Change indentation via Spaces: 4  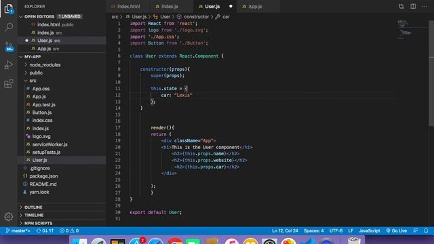(313, 230)
